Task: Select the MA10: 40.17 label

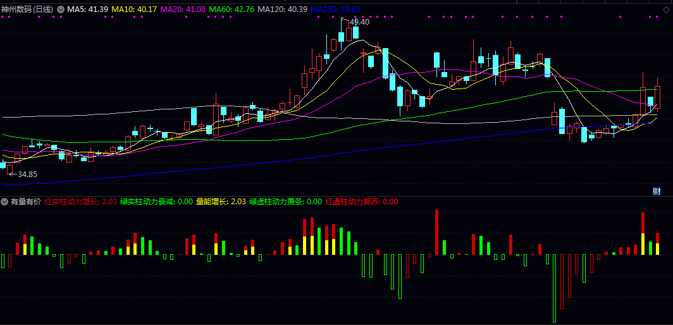Action: tap(133, 9)
